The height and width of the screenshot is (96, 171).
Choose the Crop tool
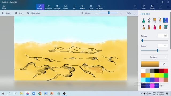pos(19,13)
